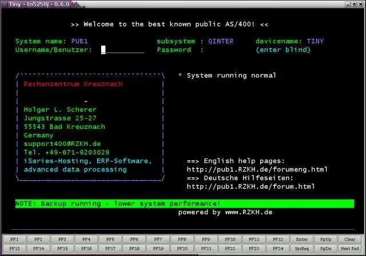Click the PF15 key button
This screenshot has height=256, width=366.
pyautogui.click(x=62, y=249)
